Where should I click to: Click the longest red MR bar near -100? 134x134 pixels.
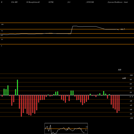point(21,106)
